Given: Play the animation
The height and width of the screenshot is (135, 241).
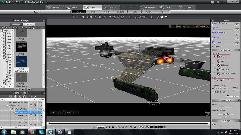Looking at the screenshot, I should [107, 127].
